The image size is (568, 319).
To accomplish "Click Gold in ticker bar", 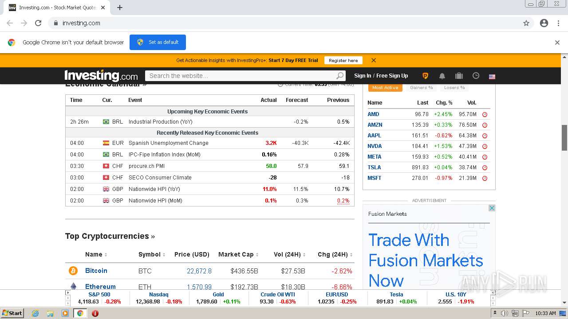I will tap(218, 294).
